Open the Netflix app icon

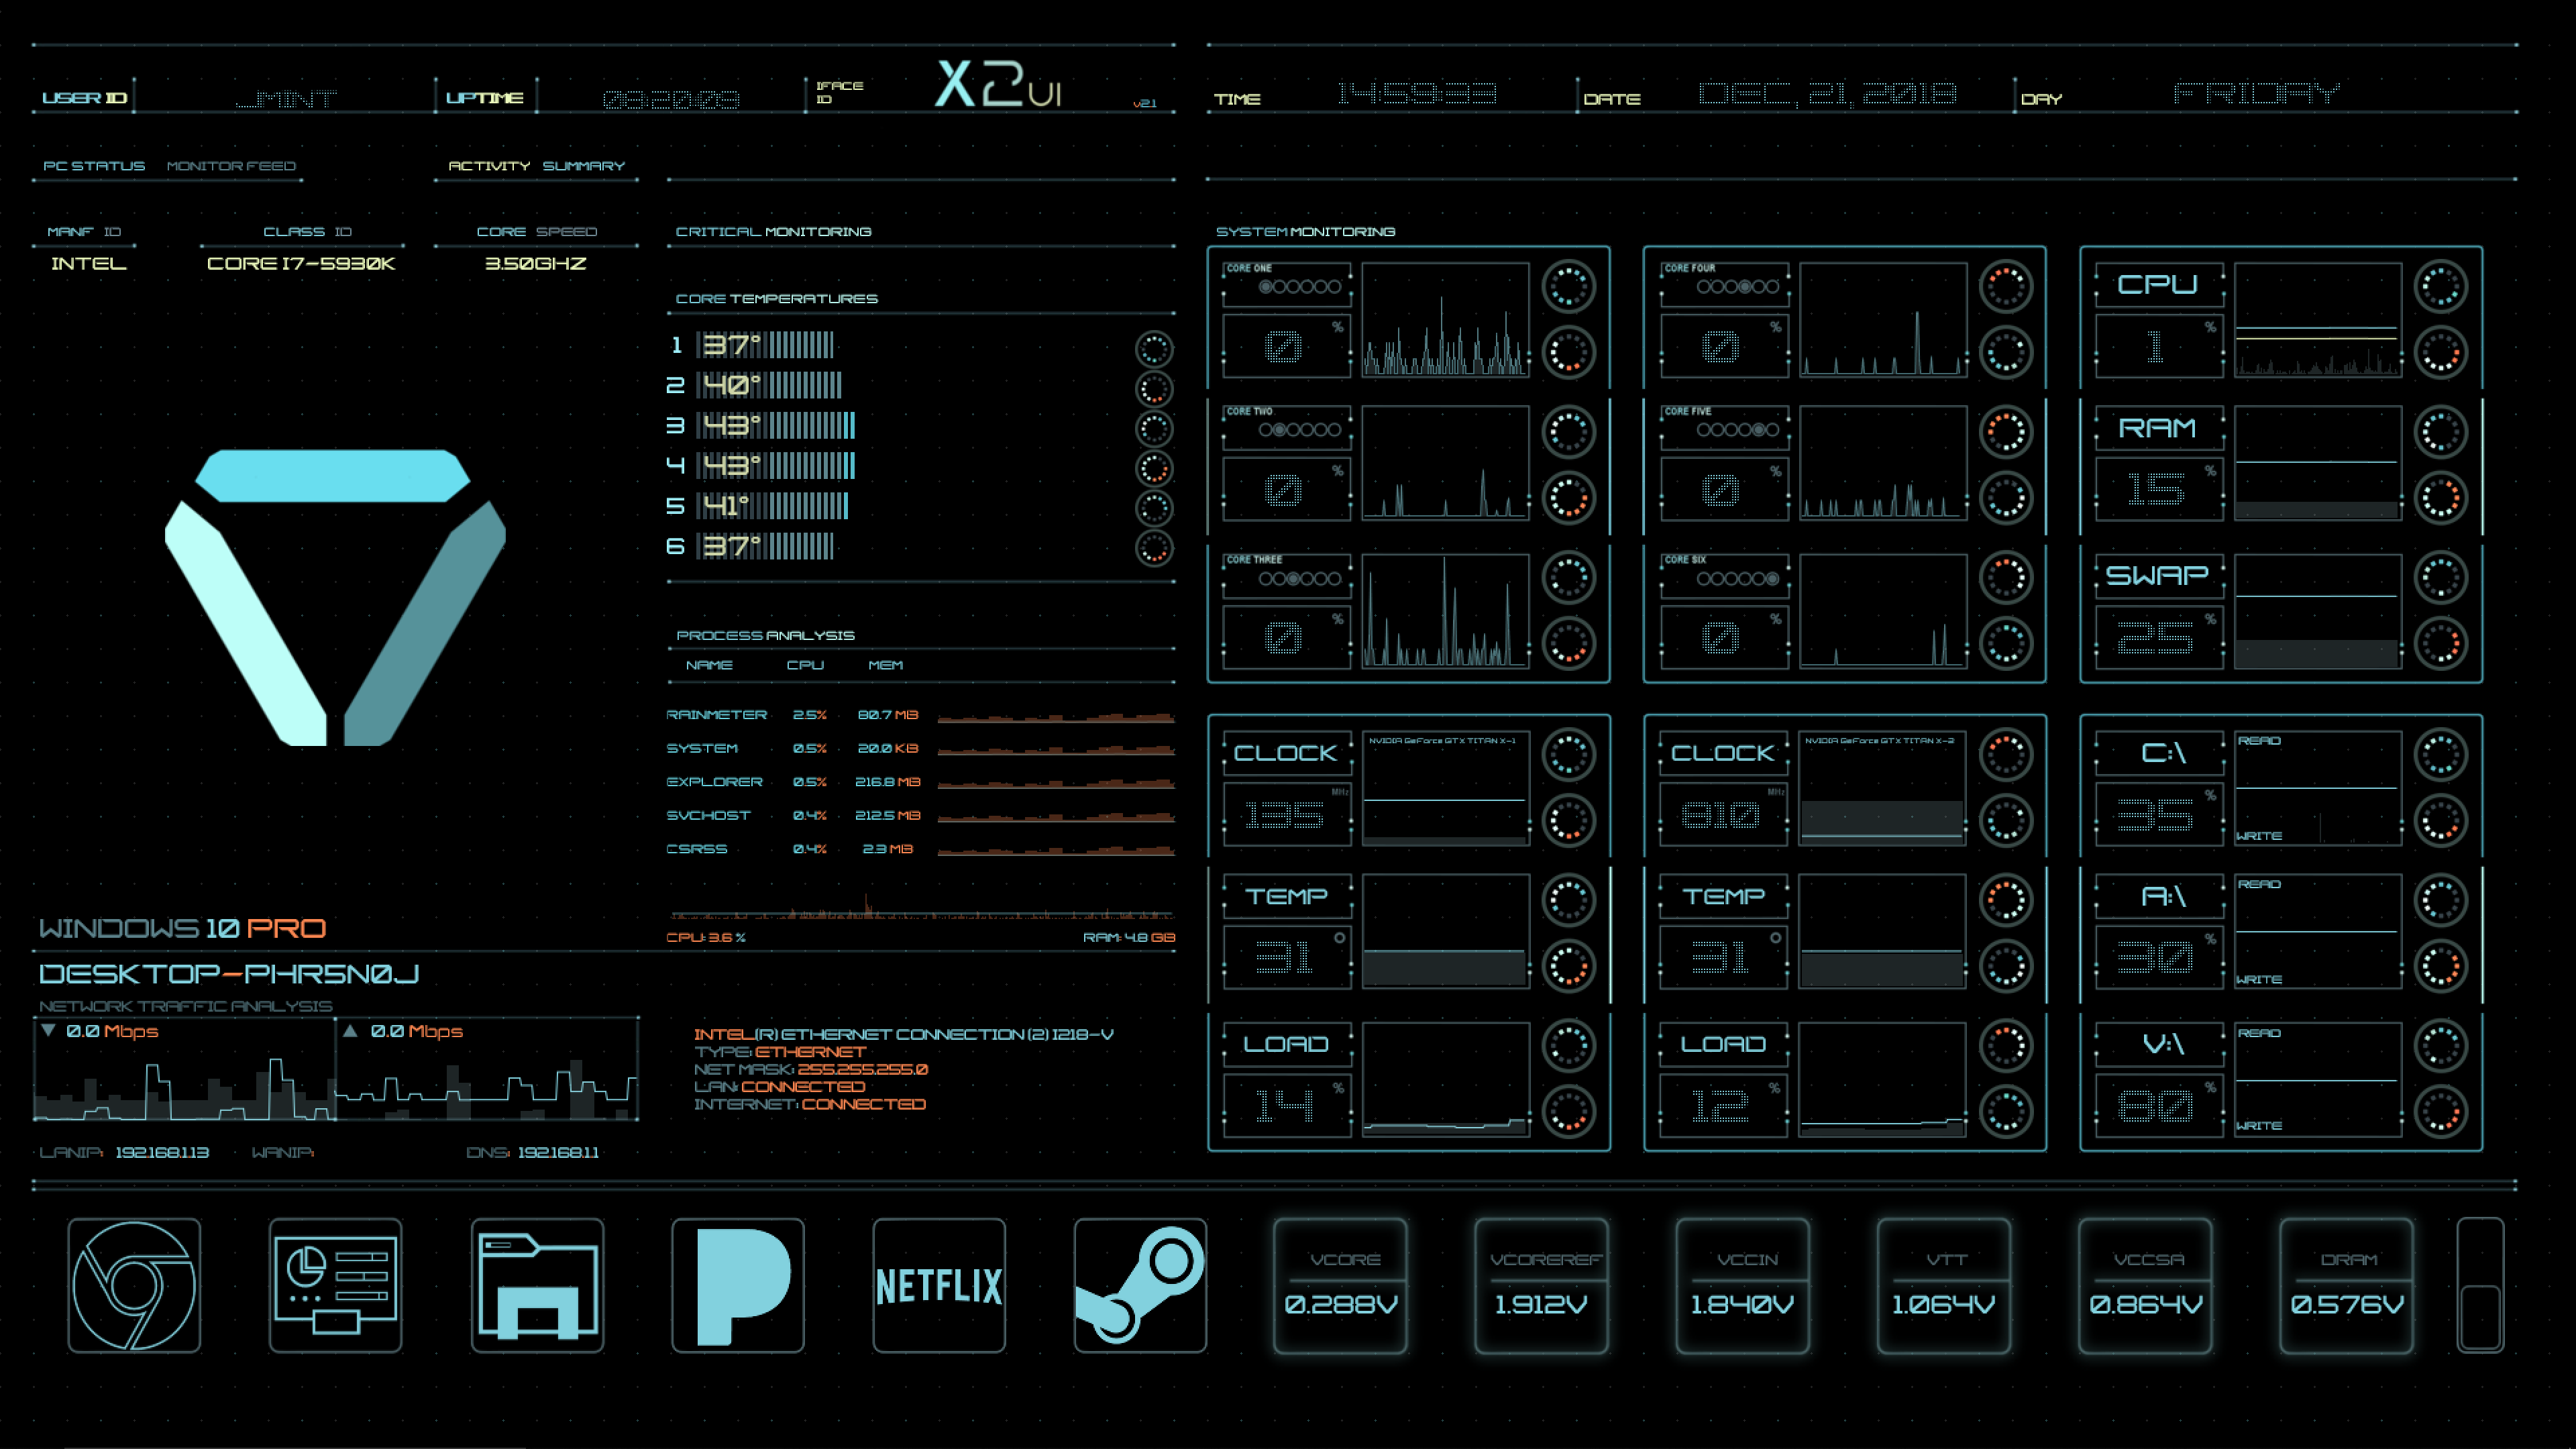click(938, 1286)
